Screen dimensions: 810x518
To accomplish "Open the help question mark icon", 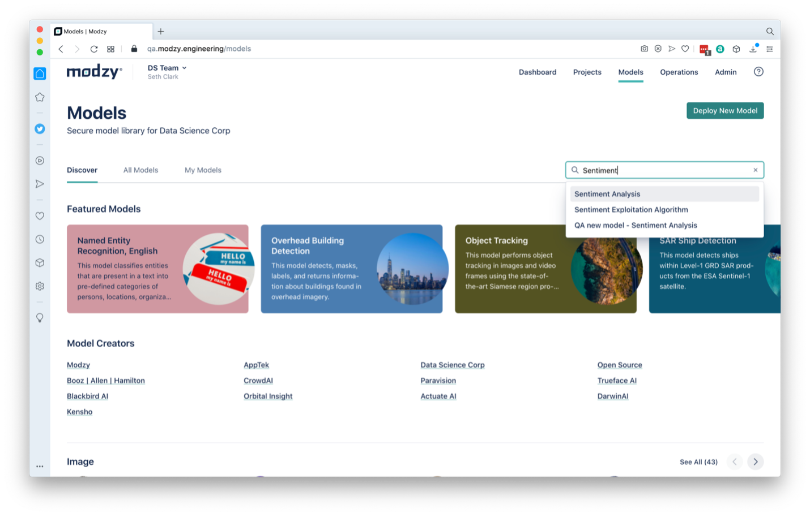I will click(x=759, y=72).
